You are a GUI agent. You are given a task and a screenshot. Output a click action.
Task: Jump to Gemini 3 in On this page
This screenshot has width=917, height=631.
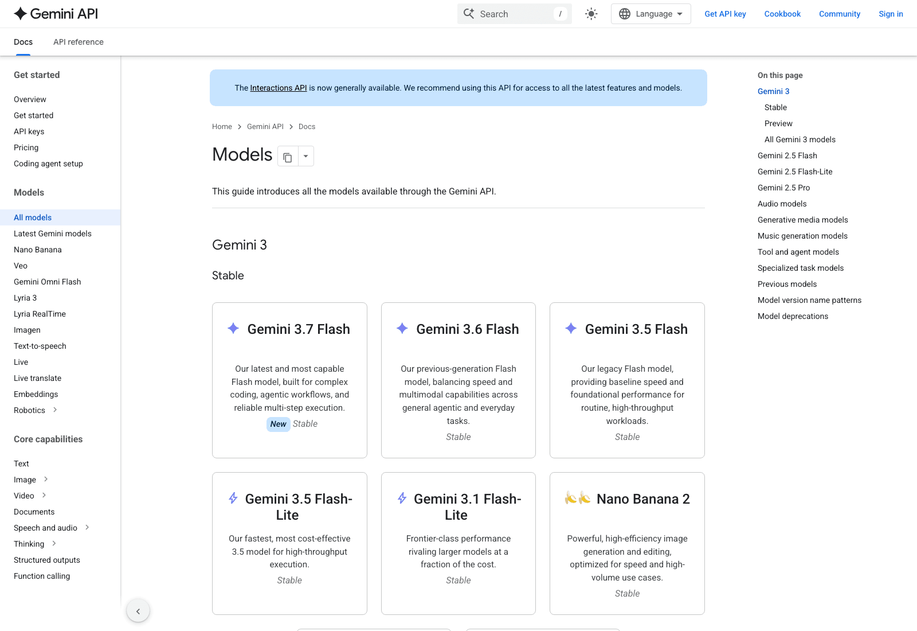pos(773,91)
